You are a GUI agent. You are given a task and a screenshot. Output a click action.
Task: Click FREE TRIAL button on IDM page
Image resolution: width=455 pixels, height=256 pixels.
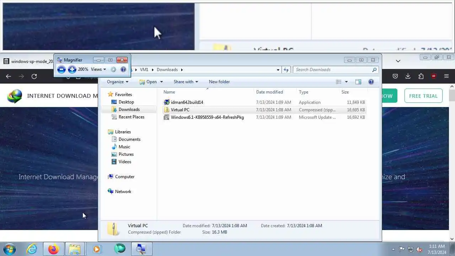(423, 96)
